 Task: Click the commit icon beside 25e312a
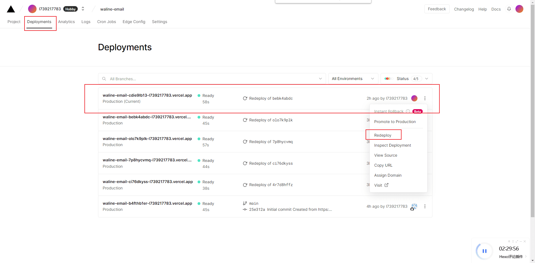(x=245, y=209)
